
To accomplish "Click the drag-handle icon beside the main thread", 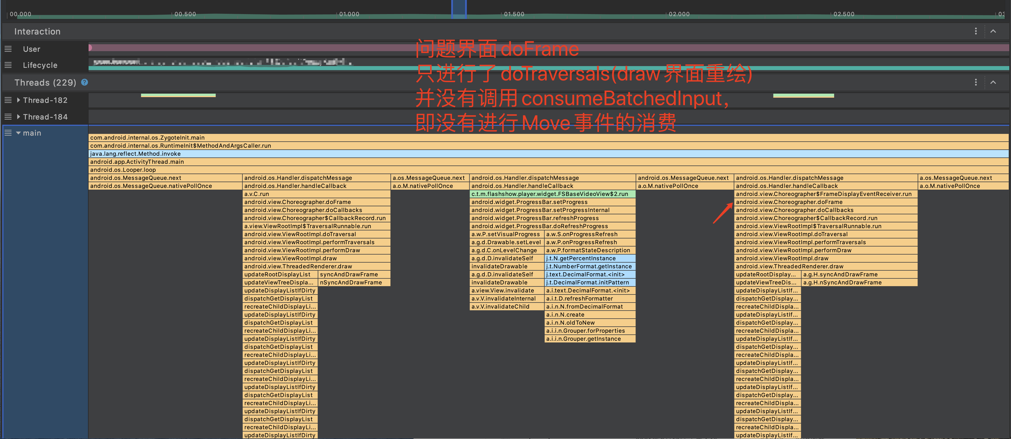I will point(8,133).
